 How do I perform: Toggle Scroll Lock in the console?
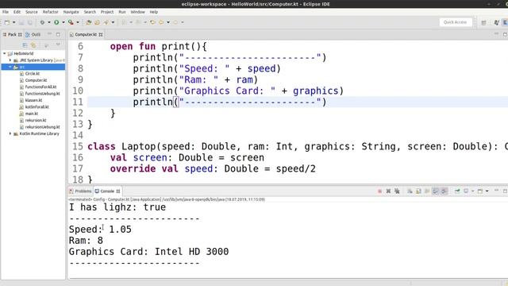(418, 191)
